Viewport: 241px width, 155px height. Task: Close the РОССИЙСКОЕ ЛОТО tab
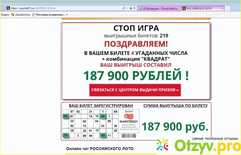[x=222, y=8]
